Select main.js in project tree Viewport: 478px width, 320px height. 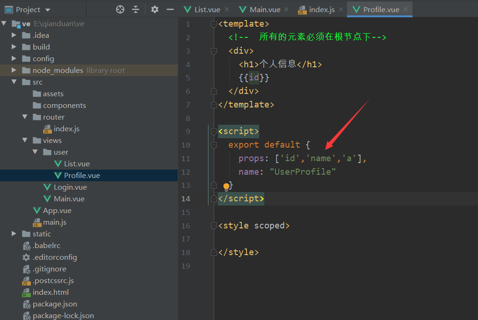[x=55, y=222]
